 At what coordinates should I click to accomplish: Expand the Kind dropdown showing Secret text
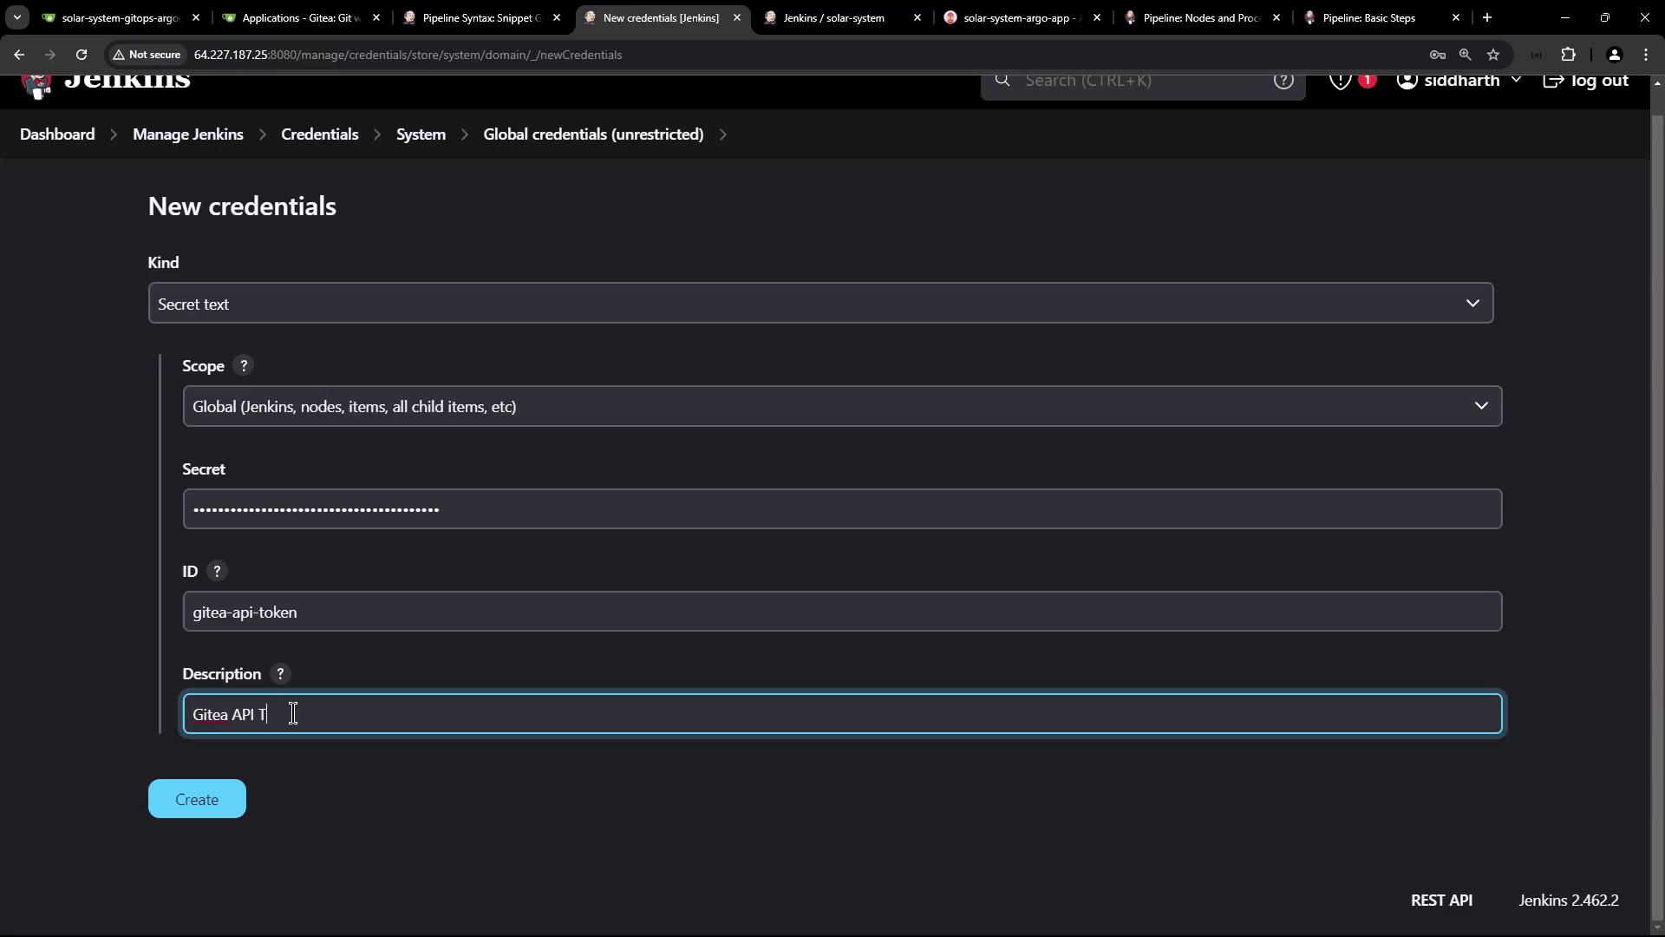819,304
